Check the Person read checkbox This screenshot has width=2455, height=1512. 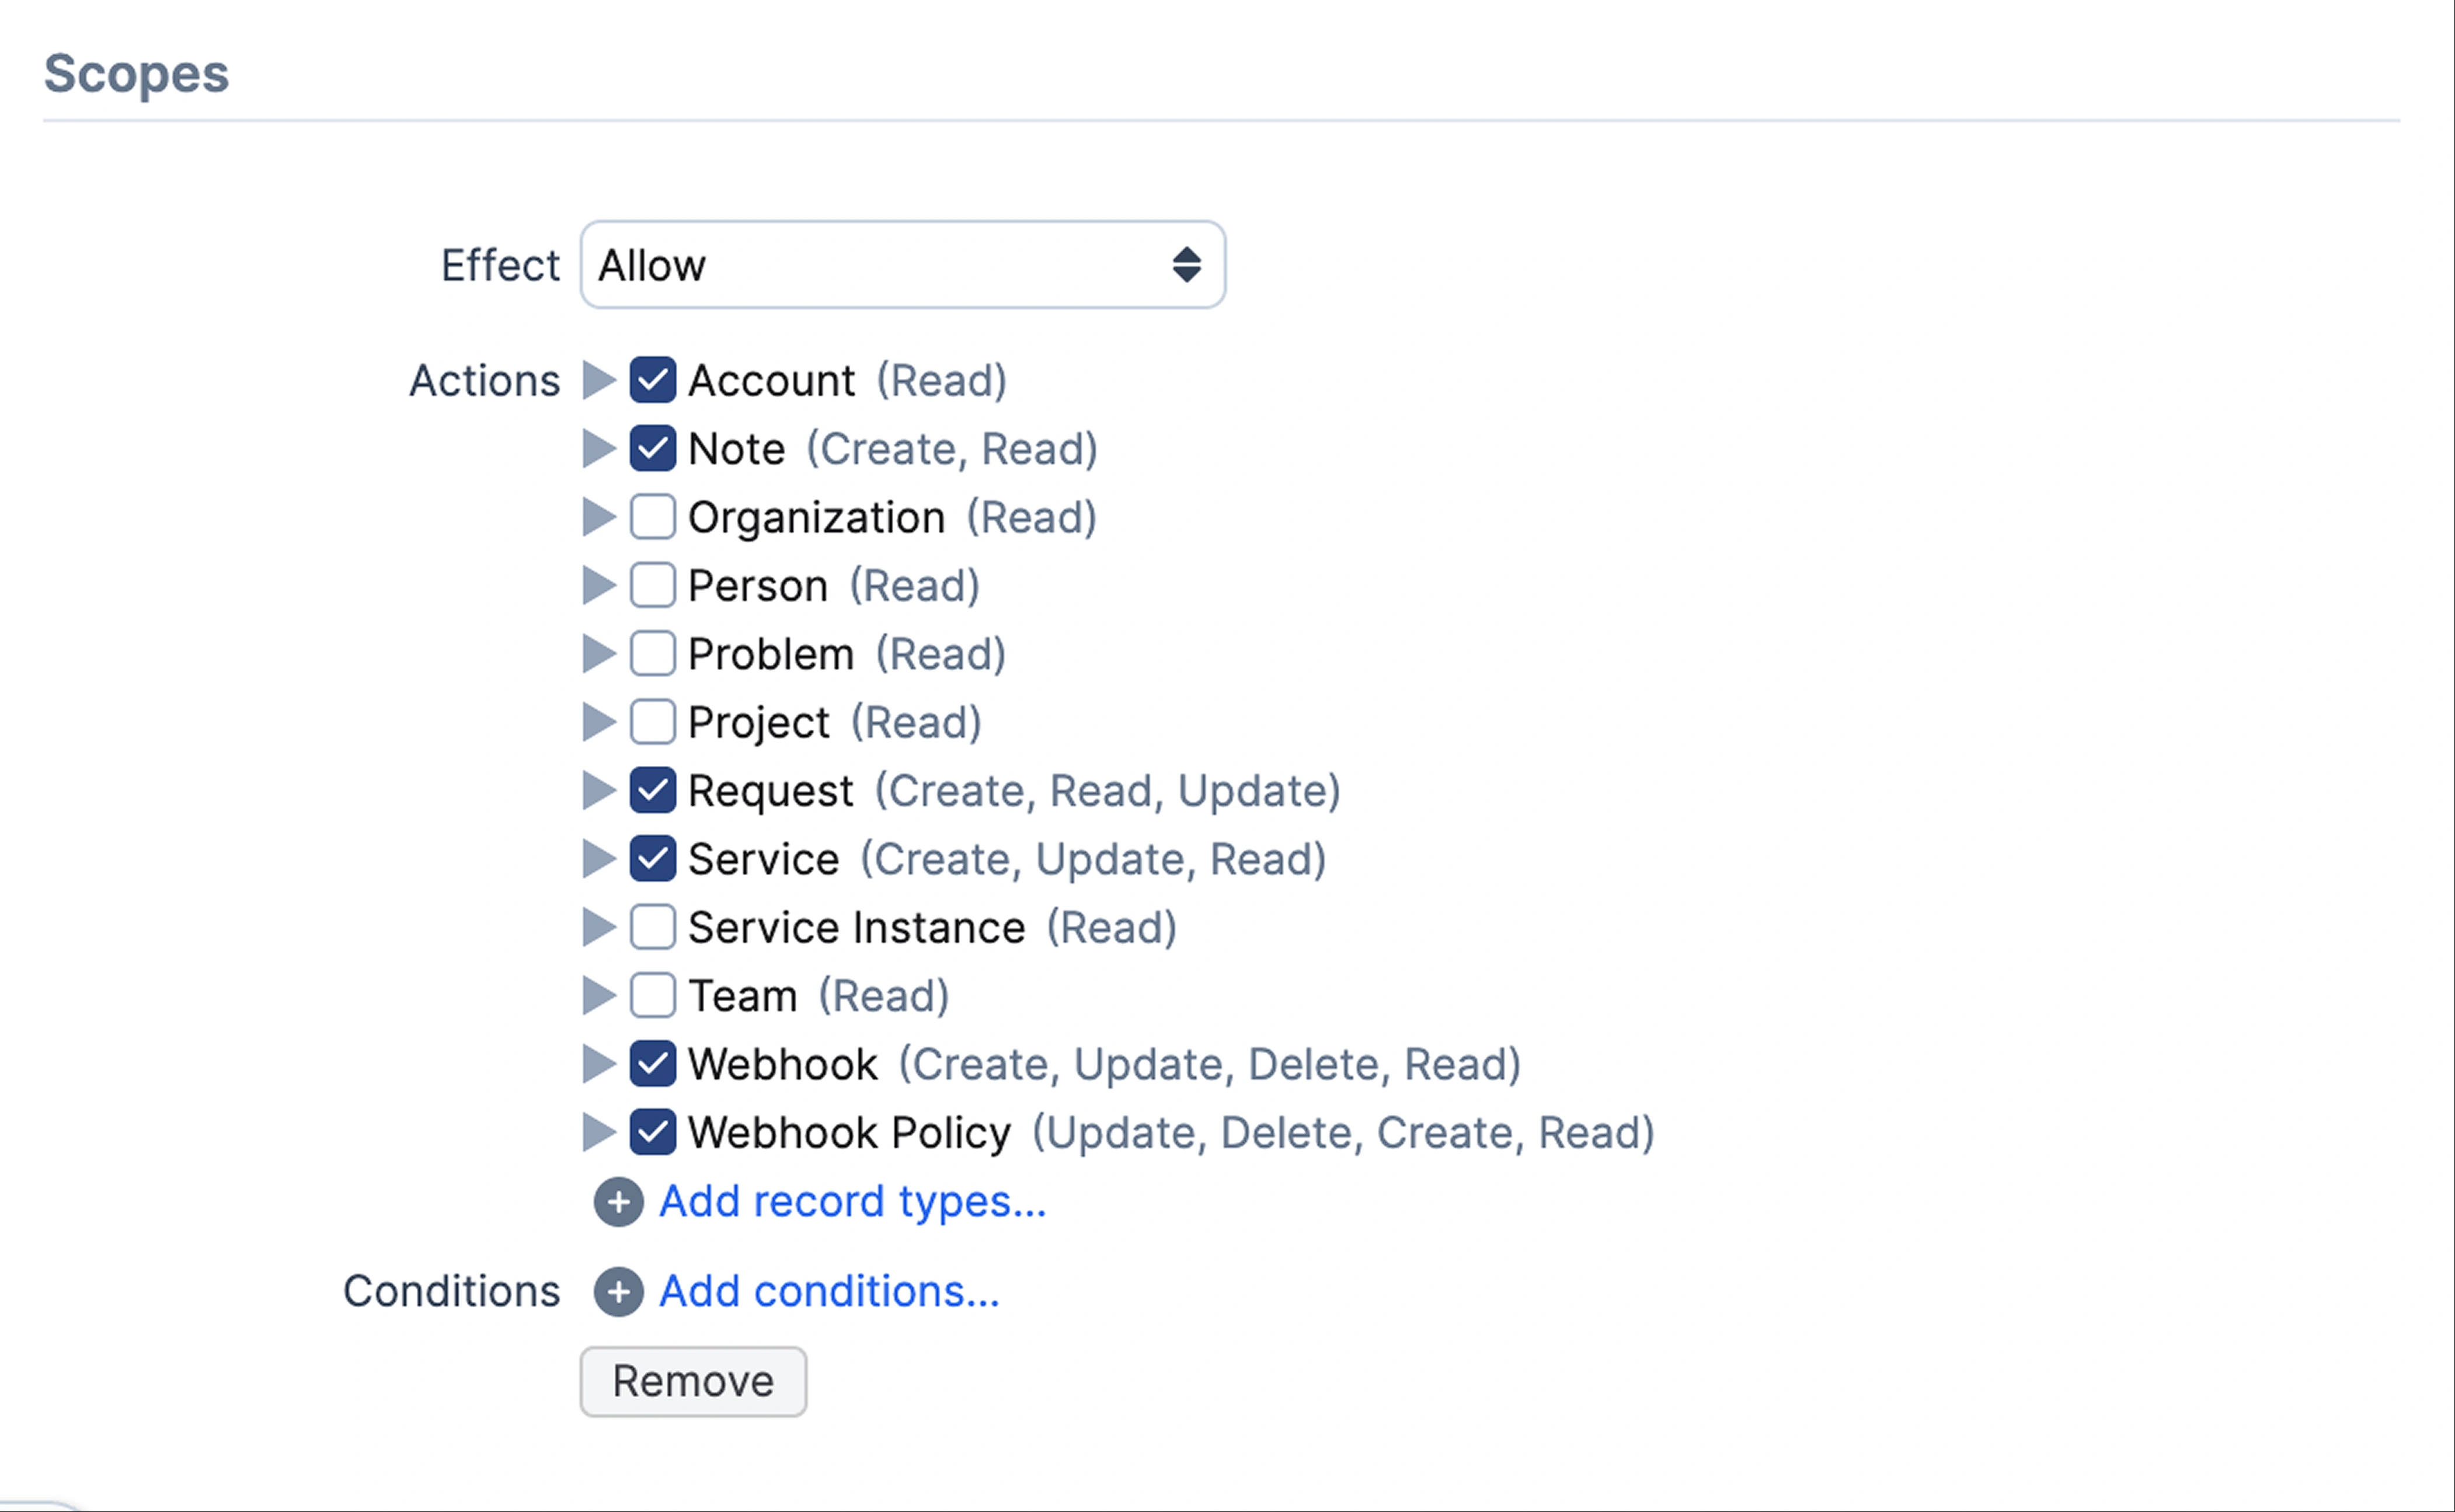[x=652, y=585]
